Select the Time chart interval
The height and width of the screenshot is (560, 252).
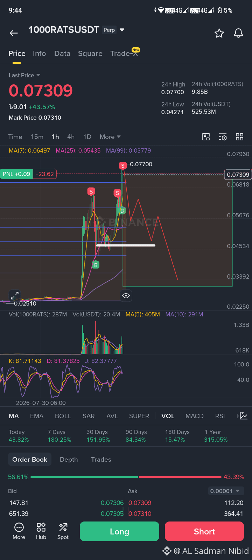click(x=15, y=137)
